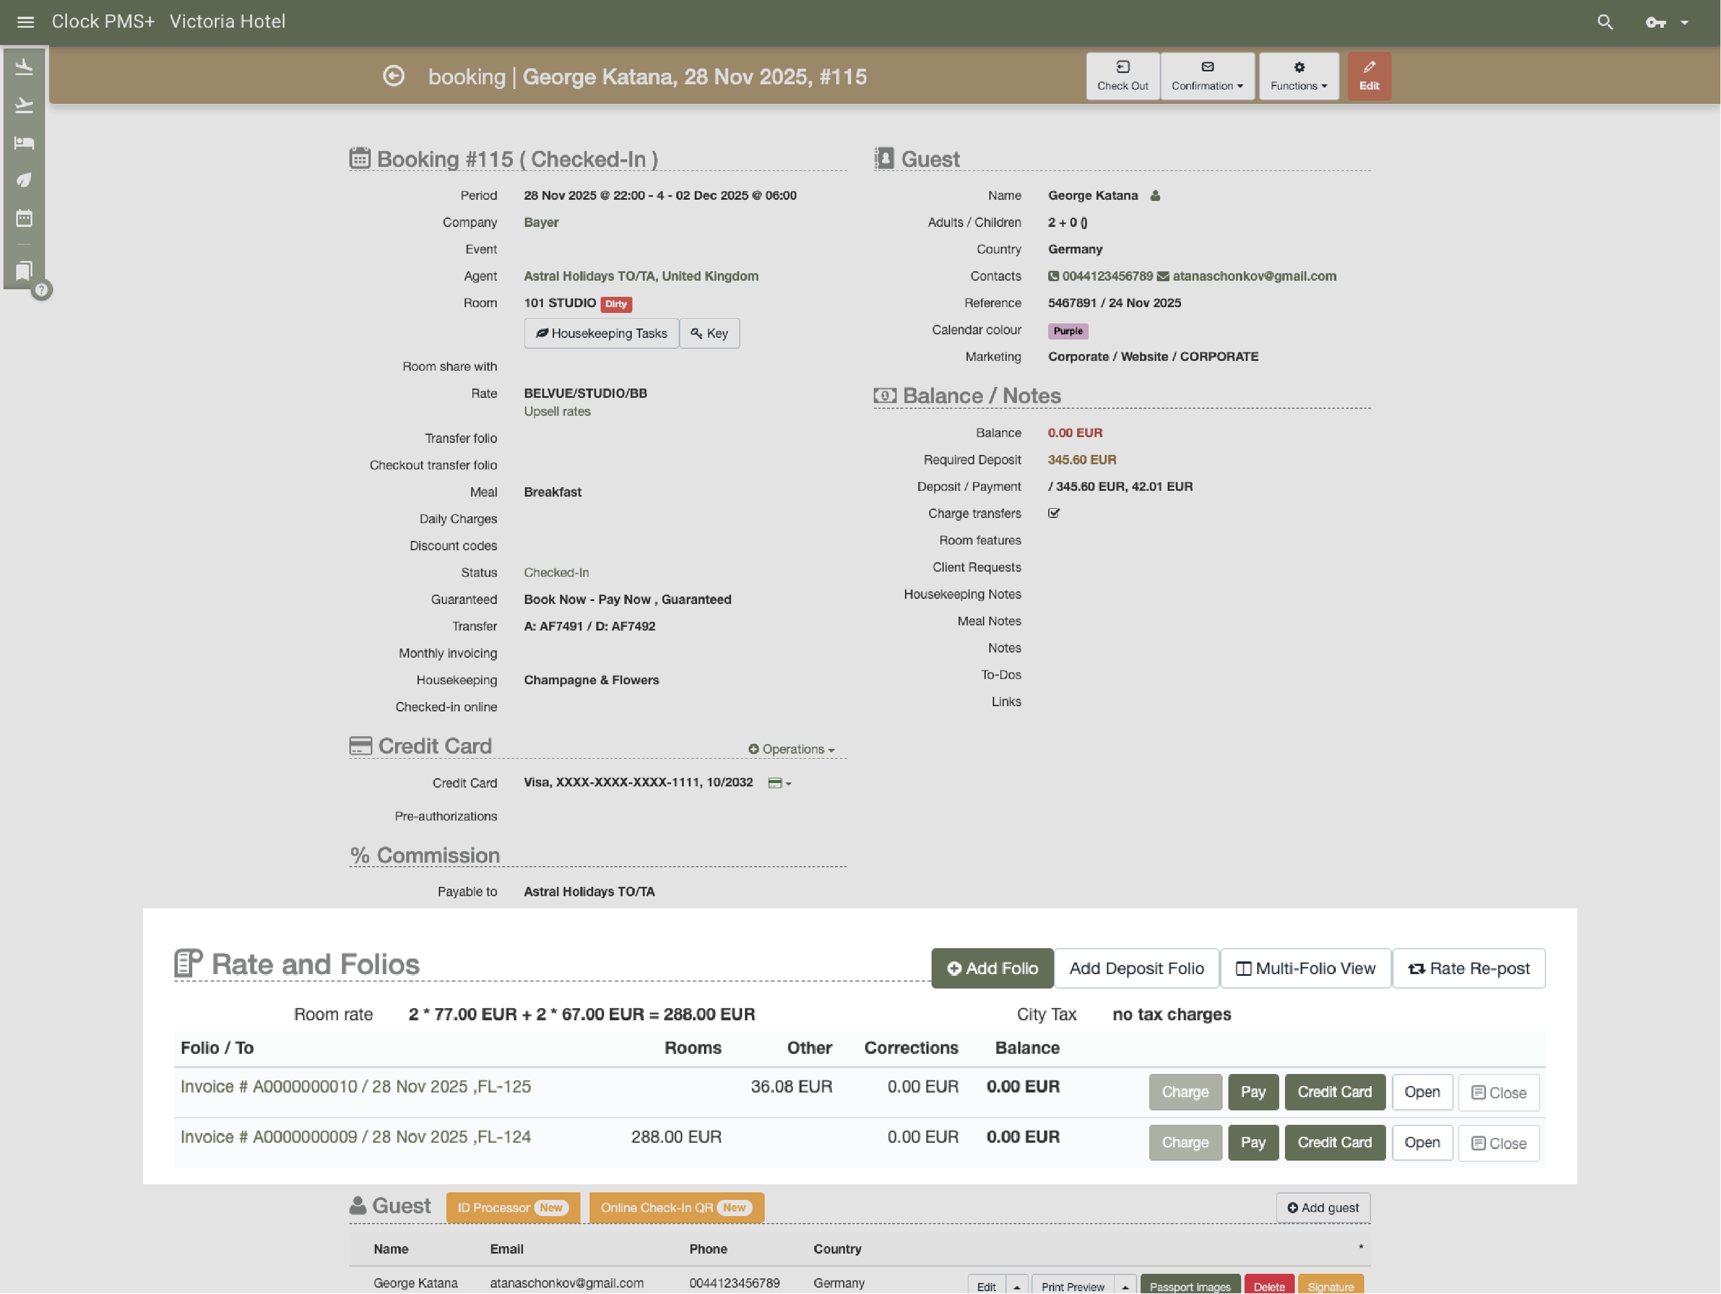Open the Functions dropdown menu
Screen dimensions: 1721x1294
pyautogui.click(x=1298, y=76)
